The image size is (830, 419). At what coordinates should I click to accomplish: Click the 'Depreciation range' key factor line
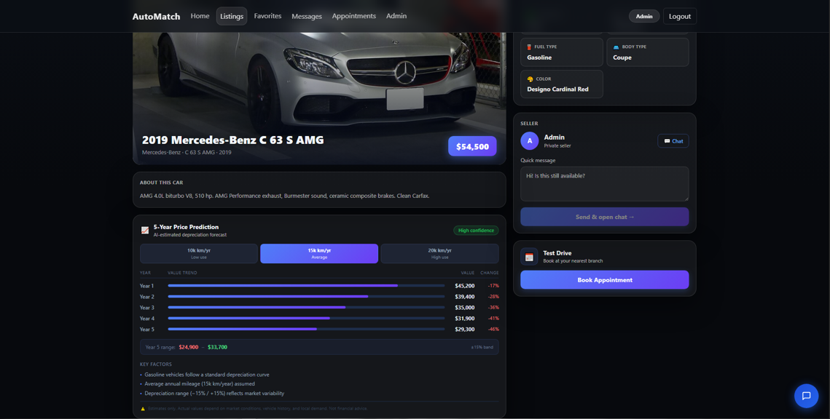point(214,394)
